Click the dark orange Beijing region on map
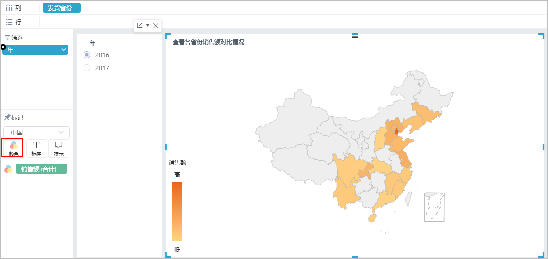Image resolution: width=548 pixels, height=259 pixels. point(396,131)
